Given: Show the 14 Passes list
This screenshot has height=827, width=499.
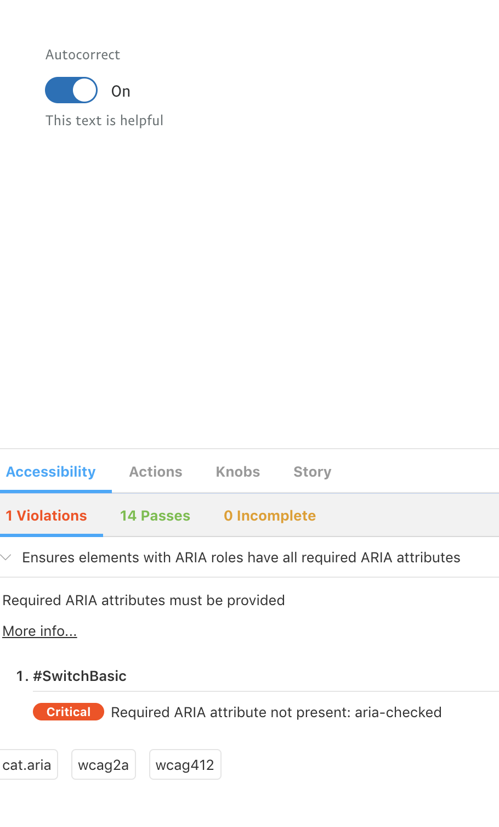Looking at the screenshot, I should 155,515.
